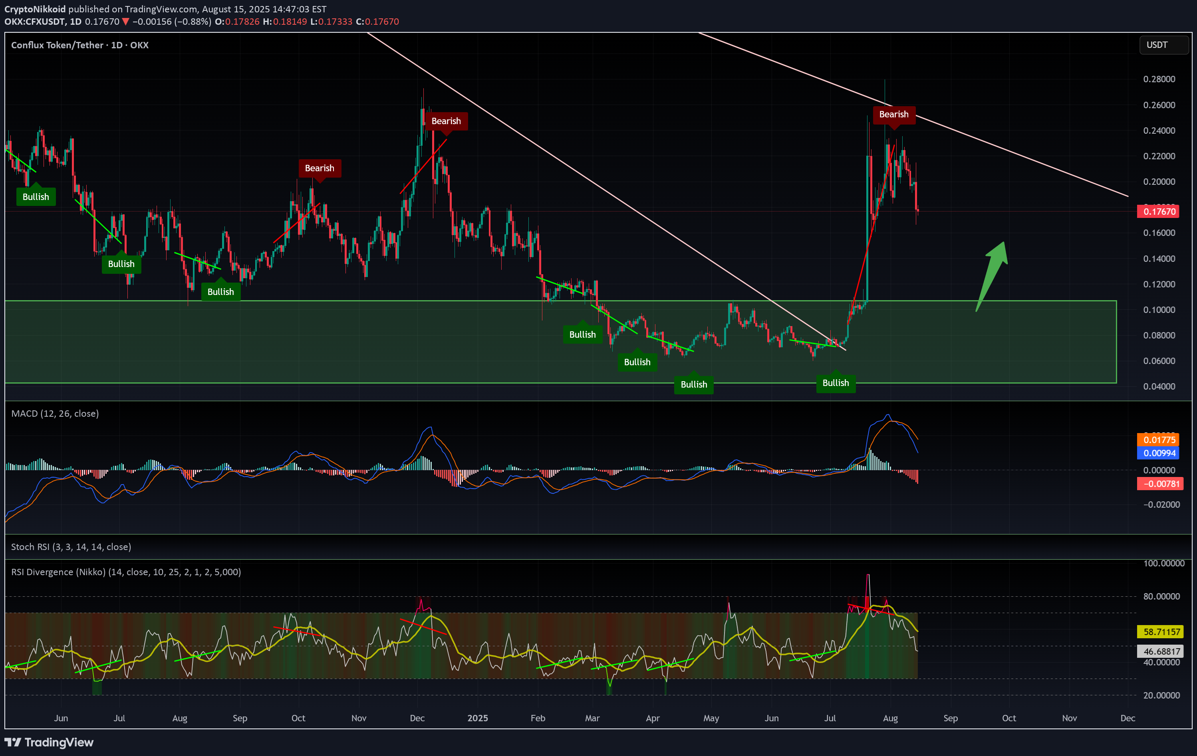Select the Bearish label near October 2024 peak
1197x756 pixels.
[320, 168]
